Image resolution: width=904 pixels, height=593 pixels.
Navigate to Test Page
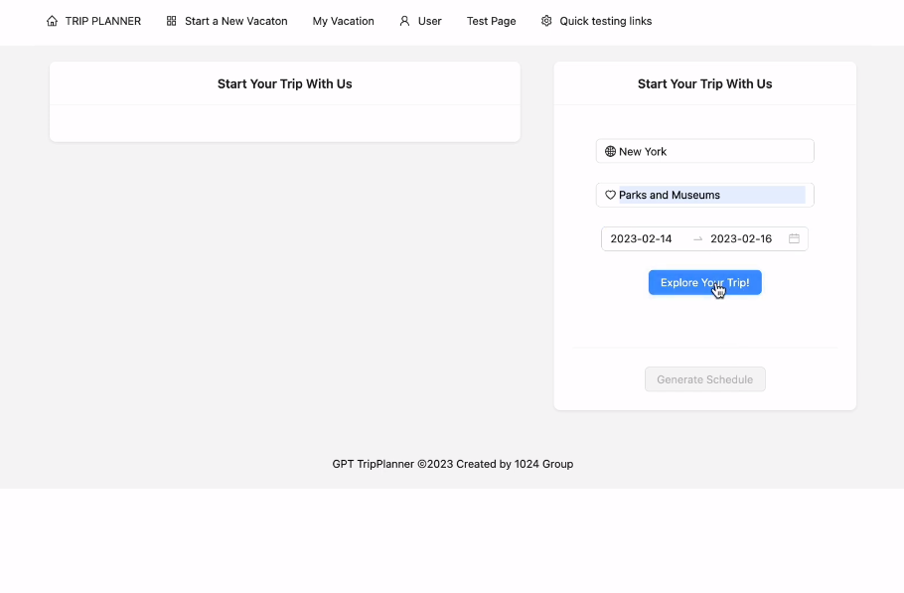point(491,21)
